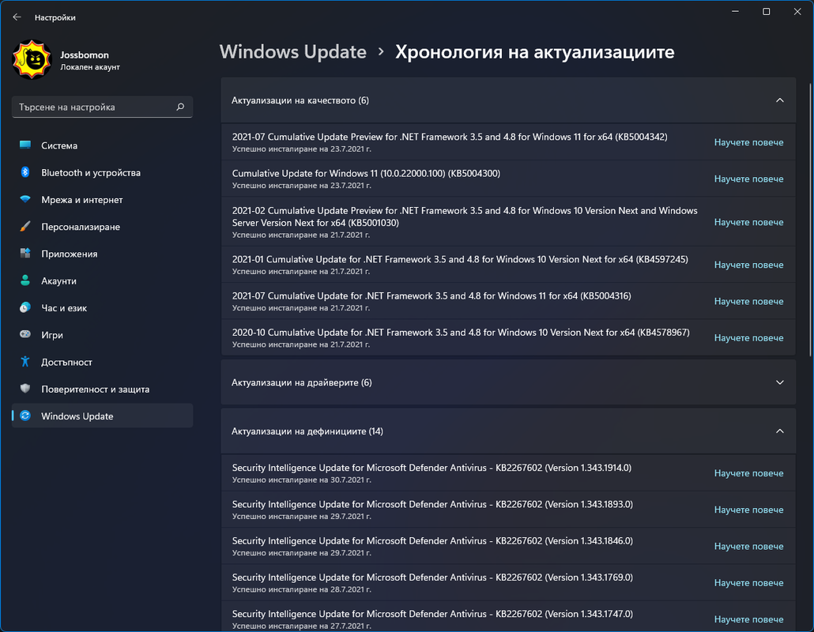Open the Приложения section
The image size is (814, 632).
102,254
